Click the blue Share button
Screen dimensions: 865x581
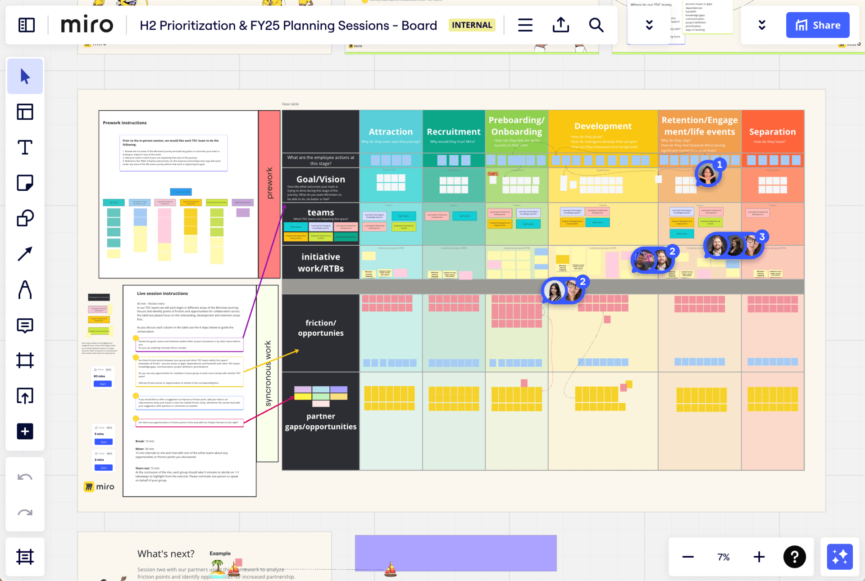coord(818,25)
